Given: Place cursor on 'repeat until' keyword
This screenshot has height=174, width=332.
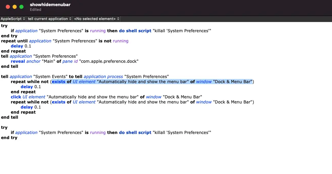Looking at the screenshot, I should click(x=14, y=41).
